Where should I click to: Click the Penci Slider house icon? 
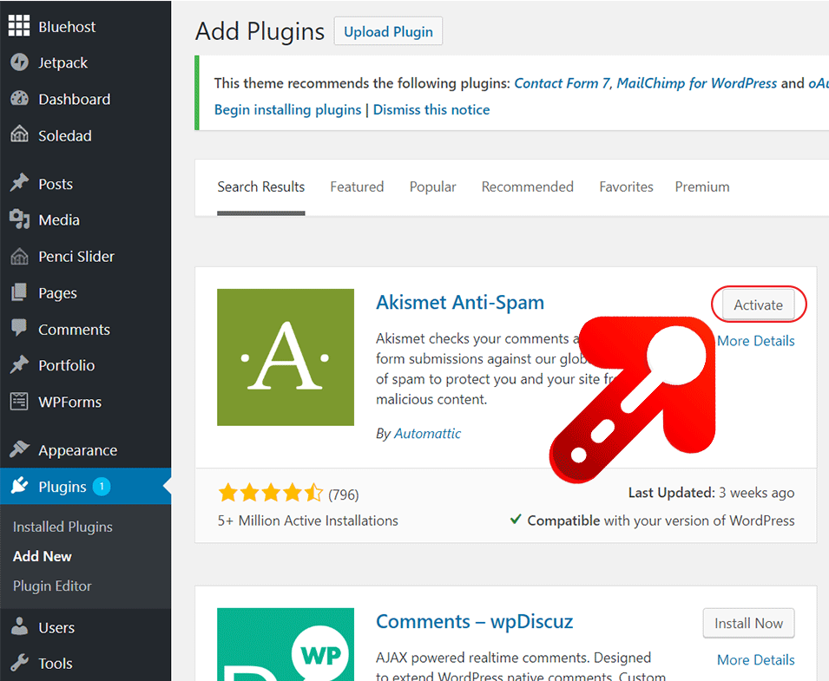(x=20, y=256)
